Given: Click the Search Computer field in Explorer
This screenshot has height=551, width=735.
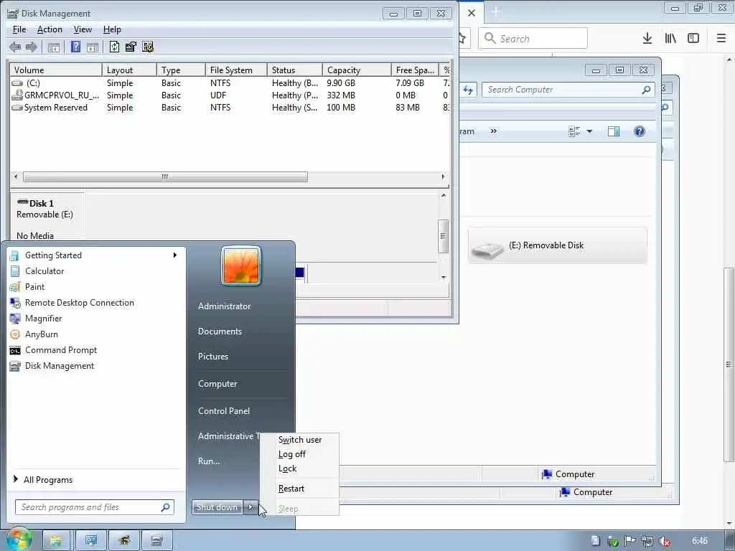Looking at the screenshot, I should [568, 90].
